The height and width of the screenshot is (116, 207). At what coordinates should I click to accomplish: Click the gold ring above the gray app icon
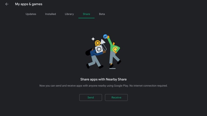(97, 43)
